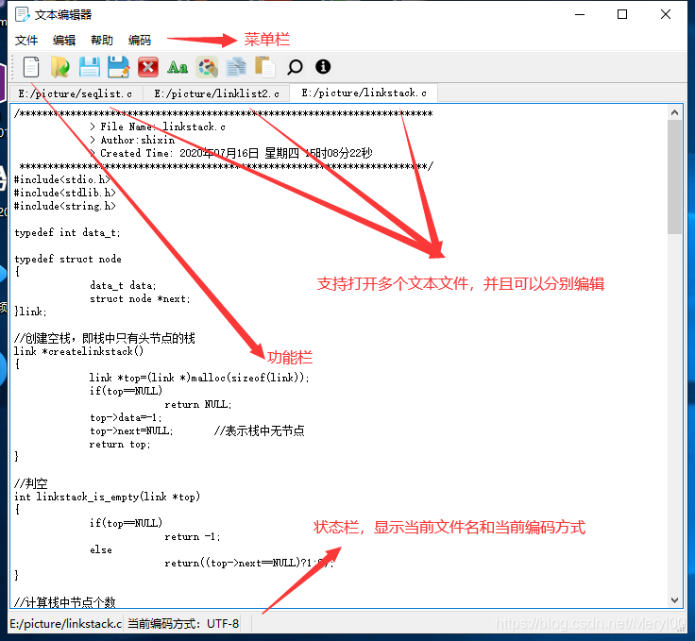The image size is (695, 641).
Task: Click the line 'link *createlinkstack()'
Action: pyautogui.click(x=79, y=352)
